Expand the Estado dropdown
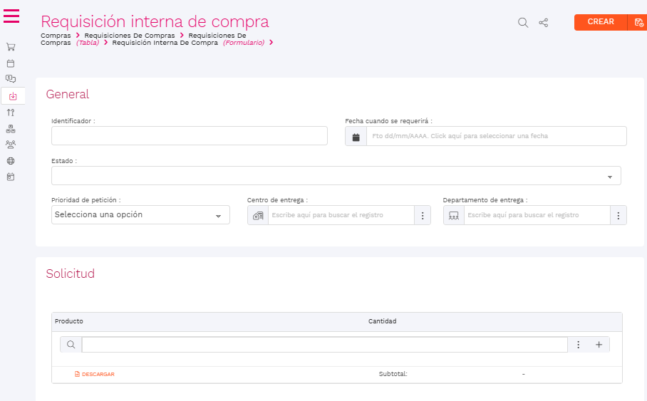Screen dimensions: 647x401 pos(610,176)
